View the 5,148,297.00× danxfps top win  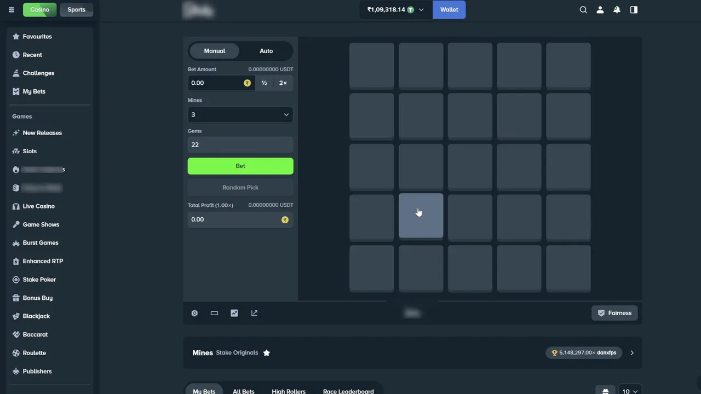584,353
